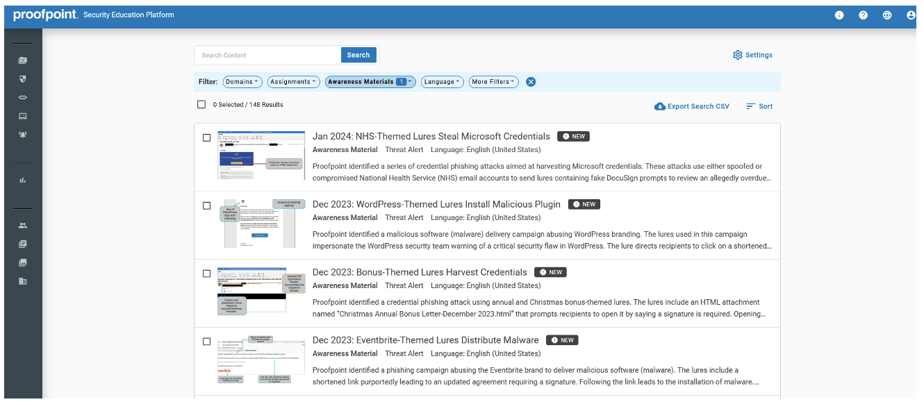
Task: Click NEW badge on WordPress-Themed Lures
Action: (584, 204)
